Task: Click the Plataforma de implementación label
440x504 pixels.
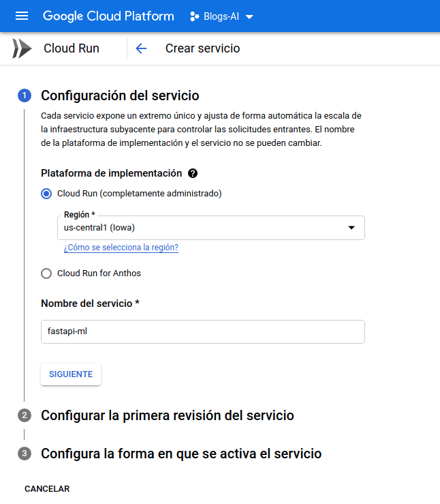Action: pyautogui.click(x=112, y=173)
